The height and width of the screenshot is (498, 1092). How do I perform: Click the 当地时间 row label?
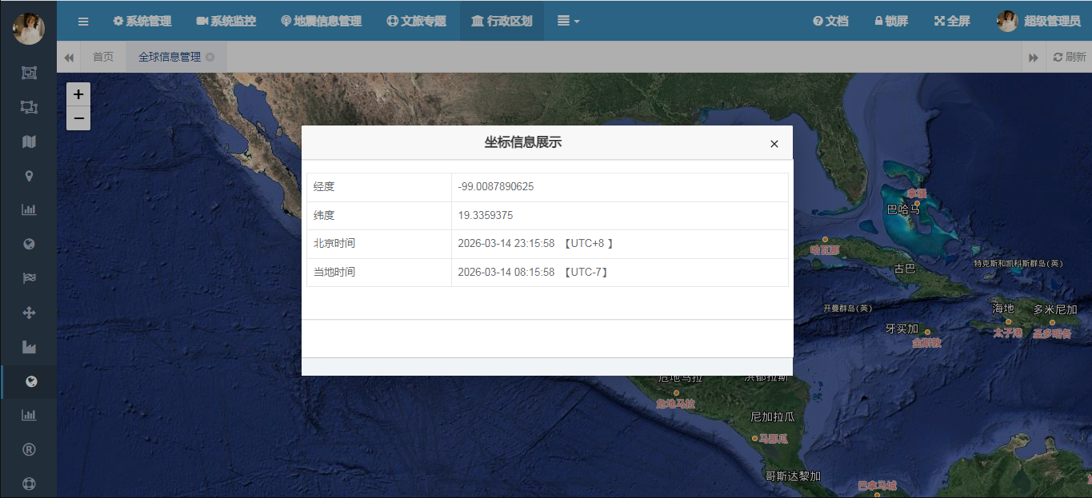(x=334, y=273)
